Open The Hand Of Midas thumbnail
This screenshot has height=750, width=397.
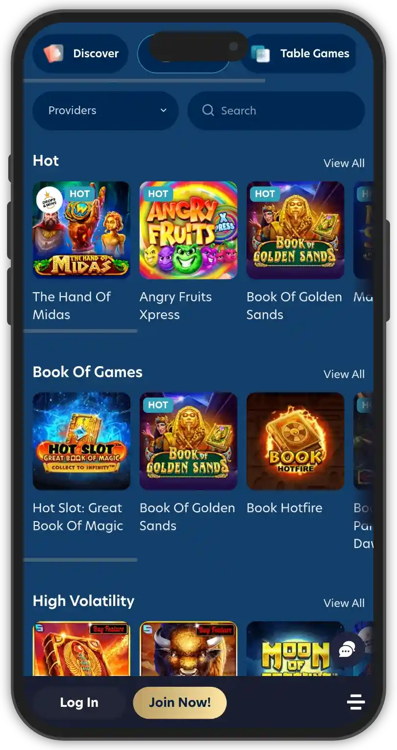[x=81, y=230]
